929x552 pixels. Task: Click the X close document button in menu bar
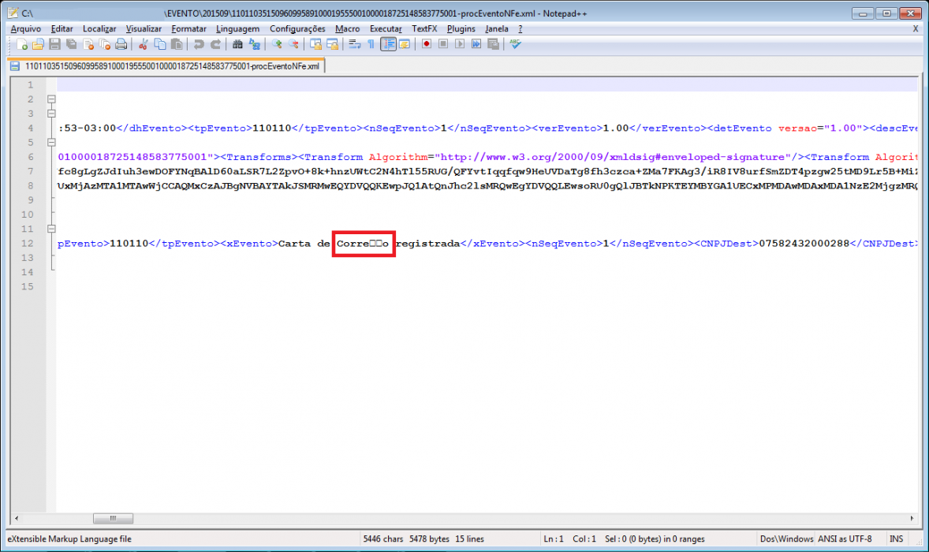point(916,29)
